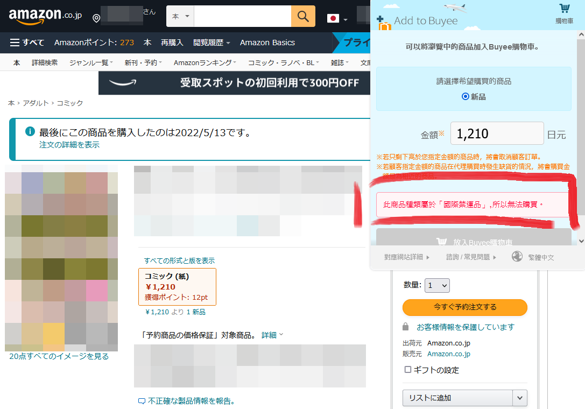Image resolution: width=585 pixels, height=409 pixels.
Task: Click the 金額 amount input field
Action: click(x=497, y=133)
